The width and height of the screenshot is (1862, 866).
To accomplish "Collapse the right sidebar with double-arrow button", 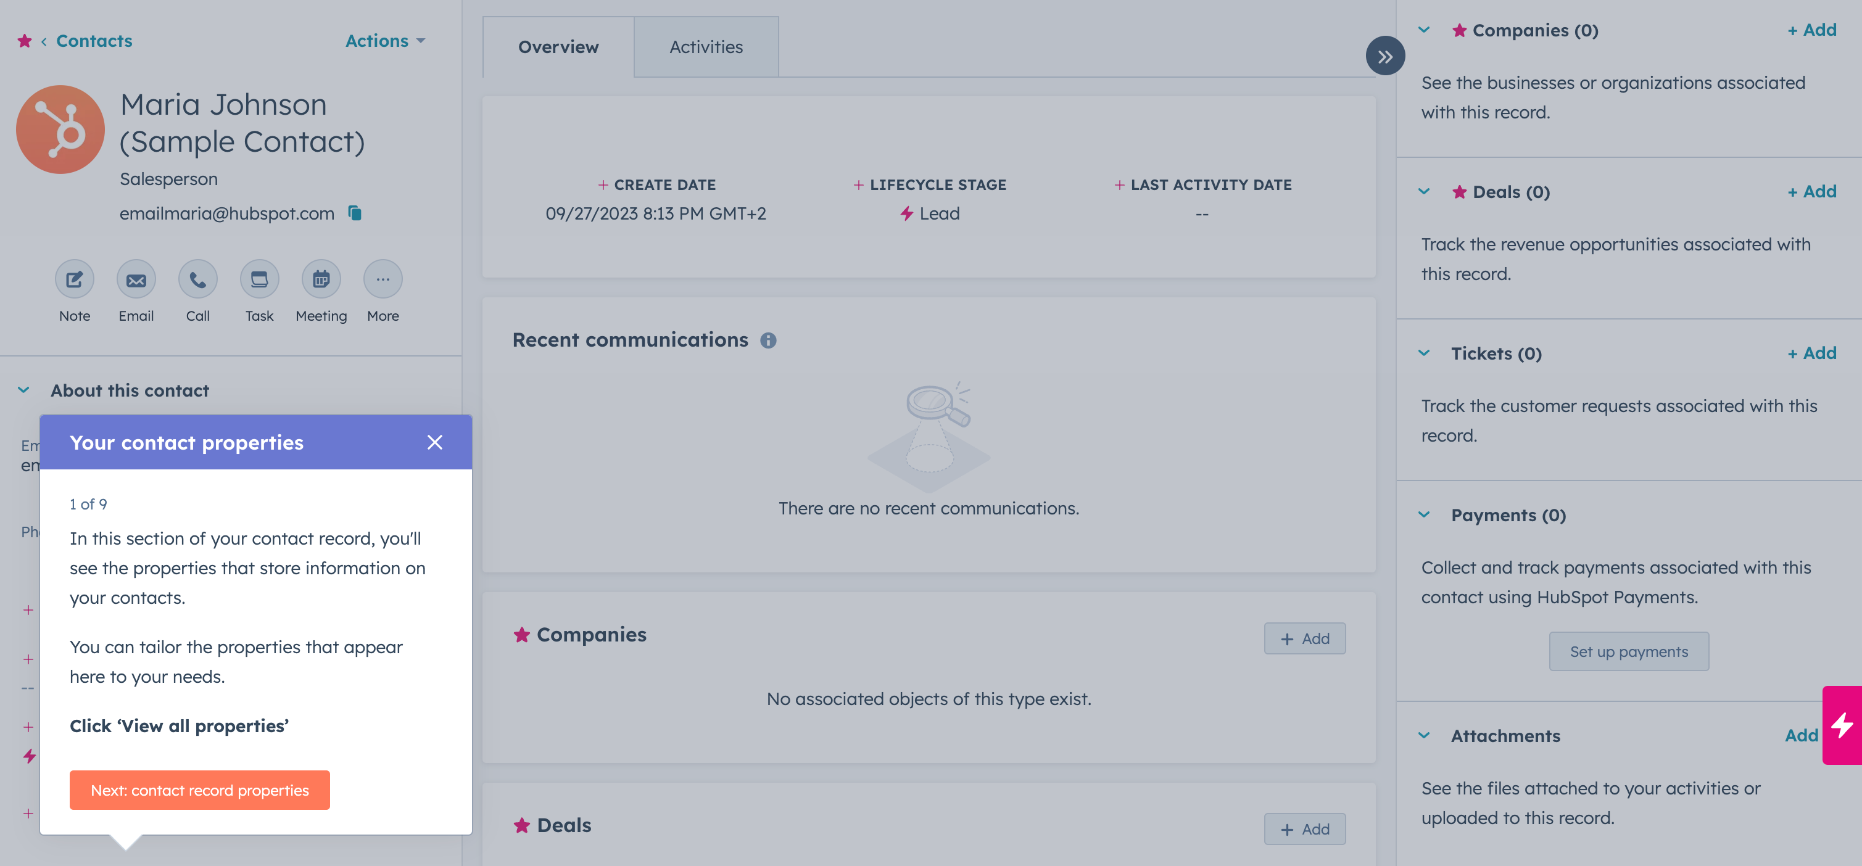I will tap(1384, 56).
